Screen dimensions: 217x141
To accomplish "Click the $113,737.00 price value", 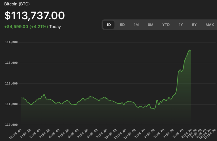I will tap(35, 15).
